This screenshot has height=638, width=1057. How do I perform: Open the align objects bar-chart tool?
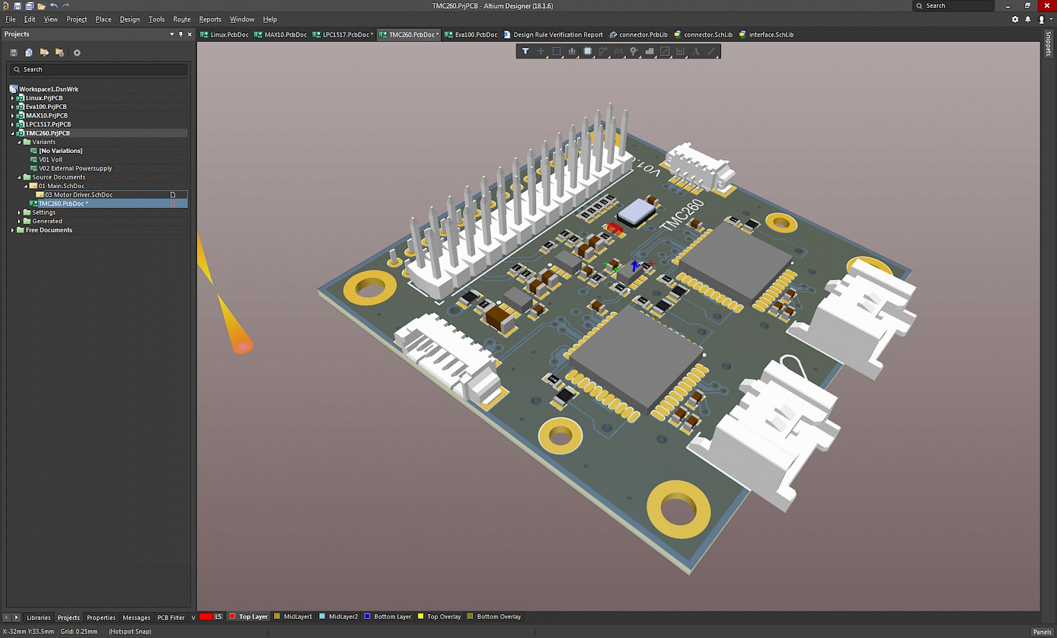[x=572, y=51]
